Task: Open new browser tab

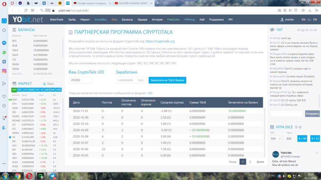Action: [x=157, y=3]
